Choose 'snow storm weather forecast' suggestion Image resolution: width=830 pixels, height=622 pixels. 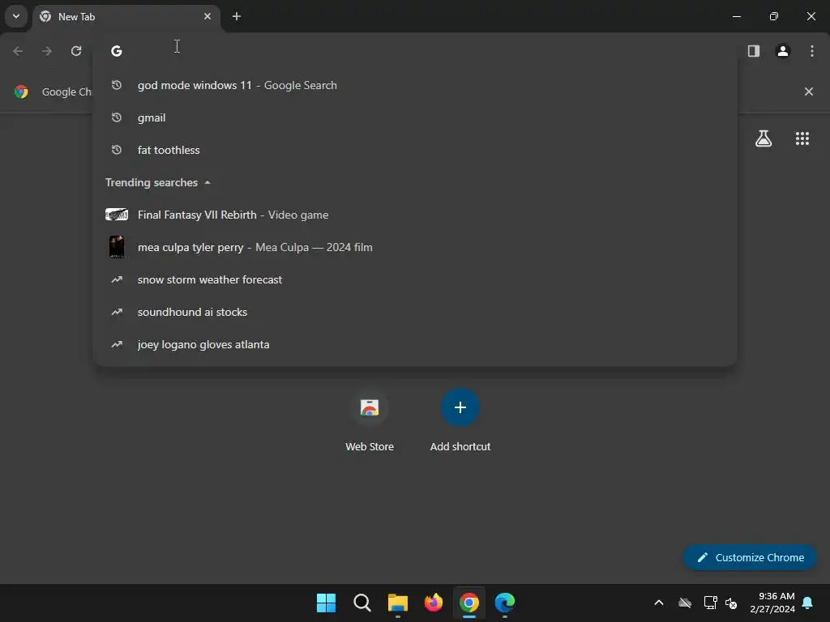pos(414,279)
